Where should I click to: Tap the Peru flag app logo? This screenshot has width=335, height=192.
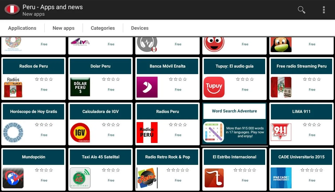(x=12, y=9)
